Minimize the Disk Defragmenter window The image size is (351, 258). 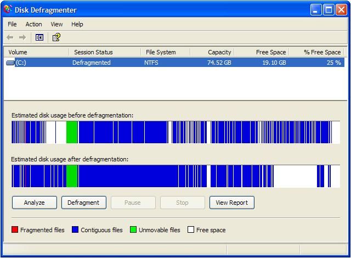tap(316, 10)
